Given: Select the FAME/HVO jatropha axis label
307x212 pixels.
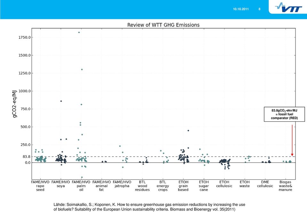Looking at the screenshot, I should point(122,184).
